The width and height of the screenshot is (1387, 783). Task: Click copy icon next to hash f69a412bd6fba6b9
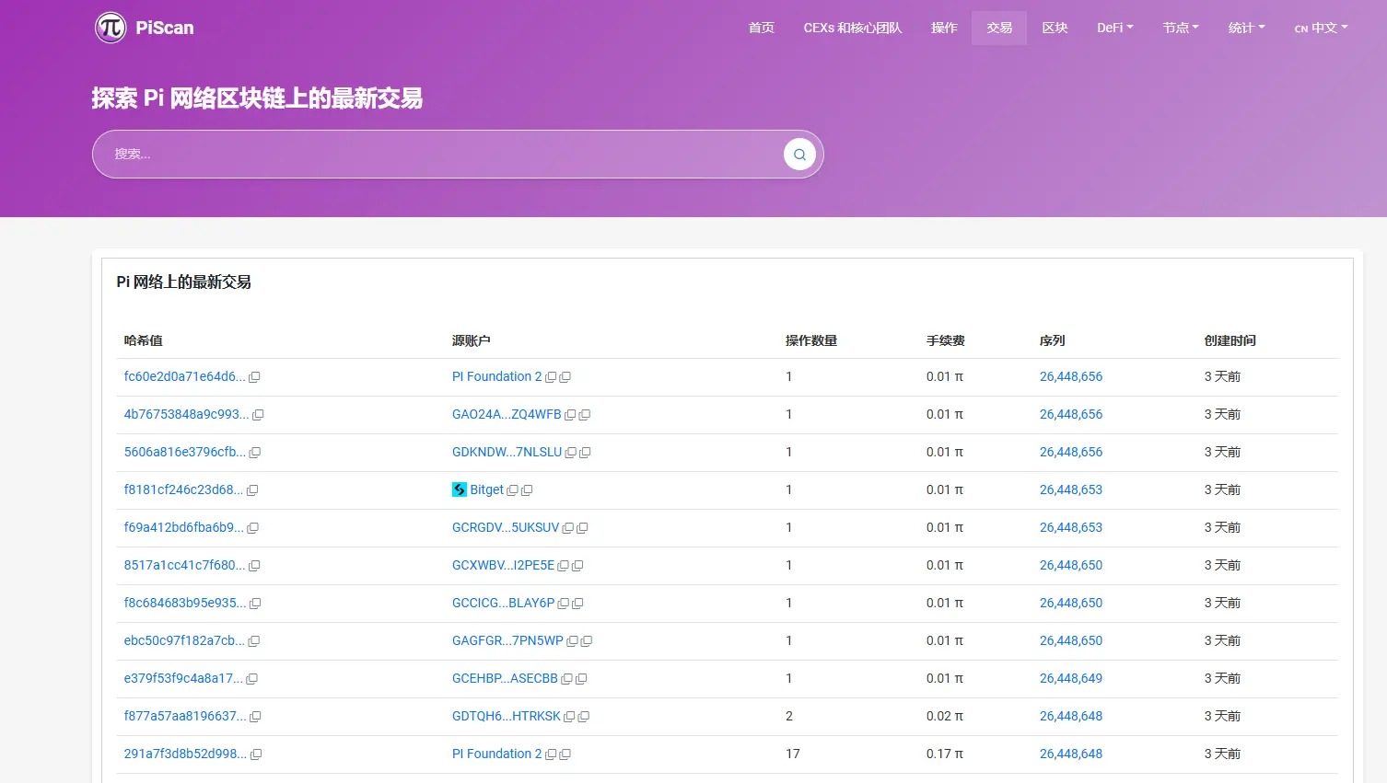pos(253,528)
